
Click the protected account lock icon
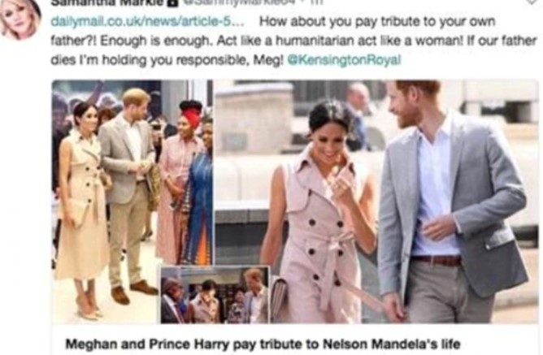click(174, 2)
